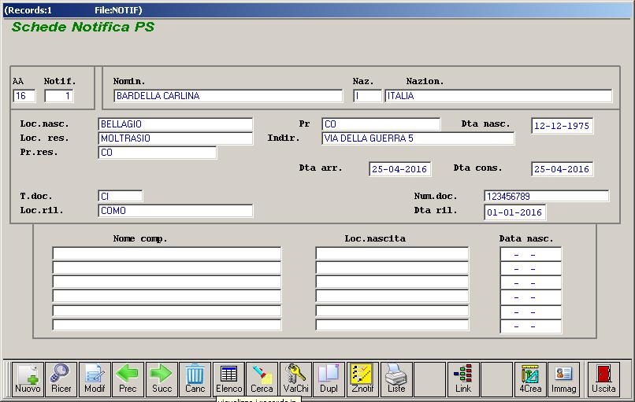
Task: Open the Link tree icon
Action: (x=463, y=379)
